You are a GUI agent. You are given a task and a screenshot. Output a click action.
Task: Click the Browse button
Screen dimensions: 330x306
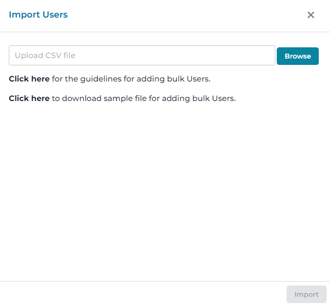pyautogui.click(x=298, y=56)
